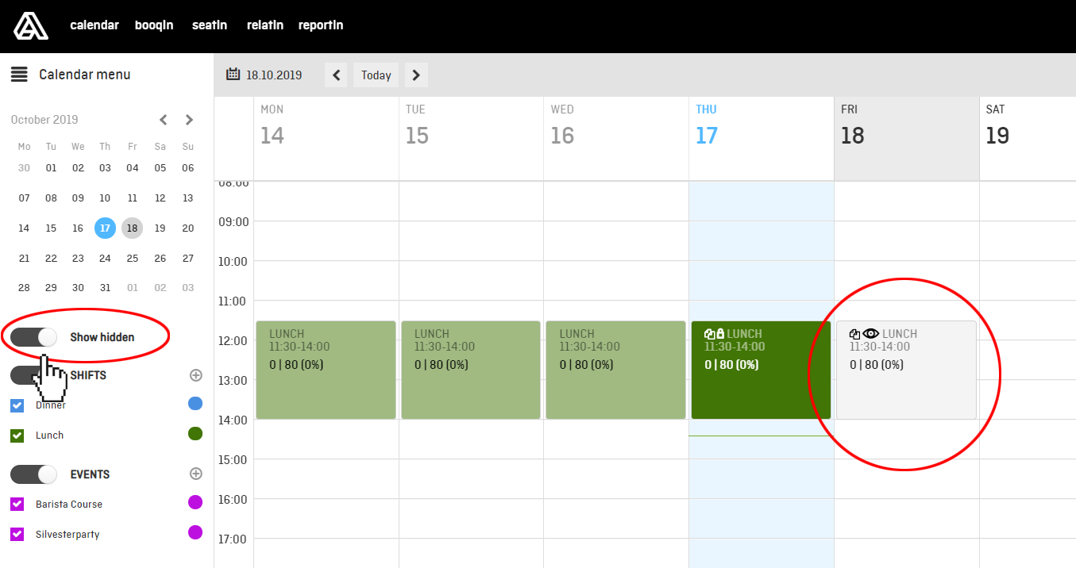The width and height of the screenshot is (1076, 568).
Task: Click the Silvesterparty label
Action: point(67,535)
